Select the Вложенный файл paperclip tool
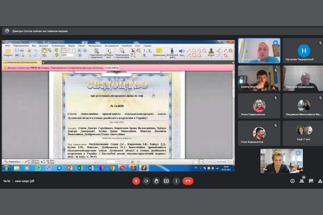This screenshot has width=323, height=215. [172, 53]
